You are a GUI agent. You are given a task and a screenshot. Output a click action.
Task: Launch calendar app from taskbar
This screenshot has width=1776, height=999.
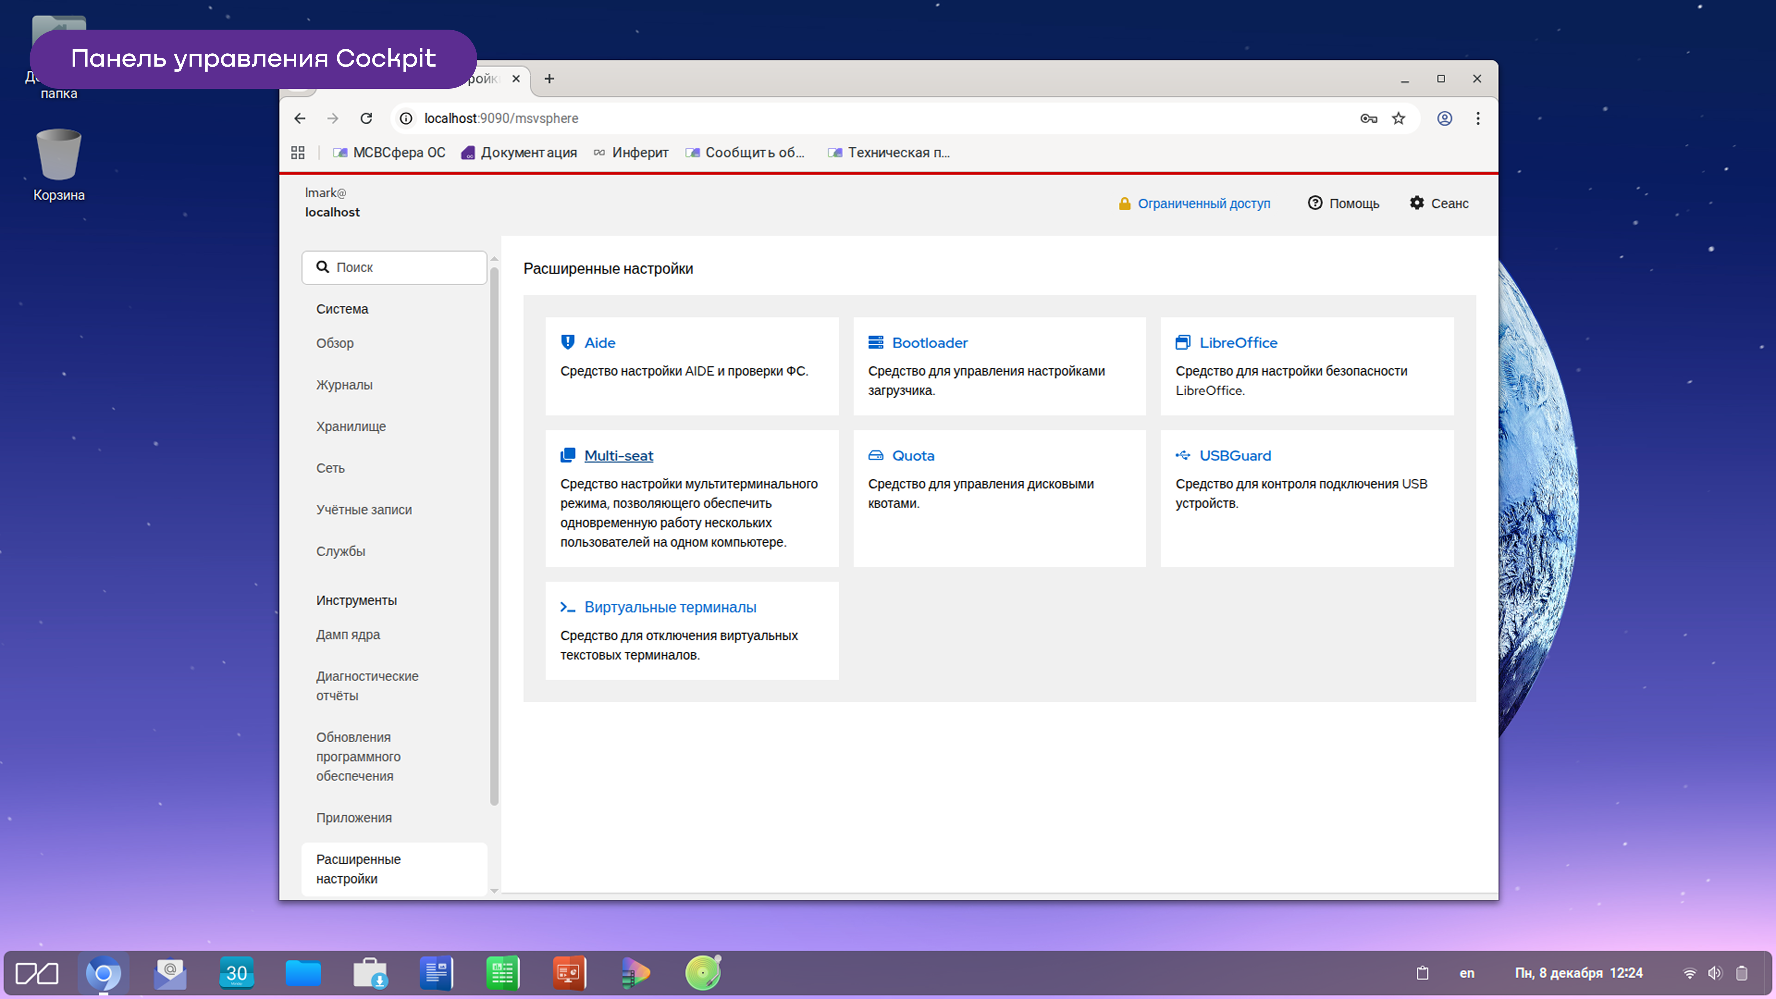pyautogui.click(x=236, y=973)
